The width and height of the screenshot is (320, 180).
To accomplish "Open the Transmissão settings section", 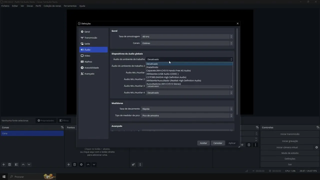I will pos(93,38).
